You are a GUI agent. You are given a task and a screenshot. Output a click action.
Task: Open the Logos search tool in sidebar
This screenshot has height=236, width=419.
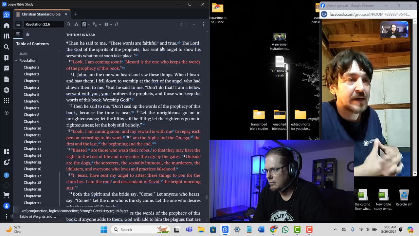[x=7, y=47]
